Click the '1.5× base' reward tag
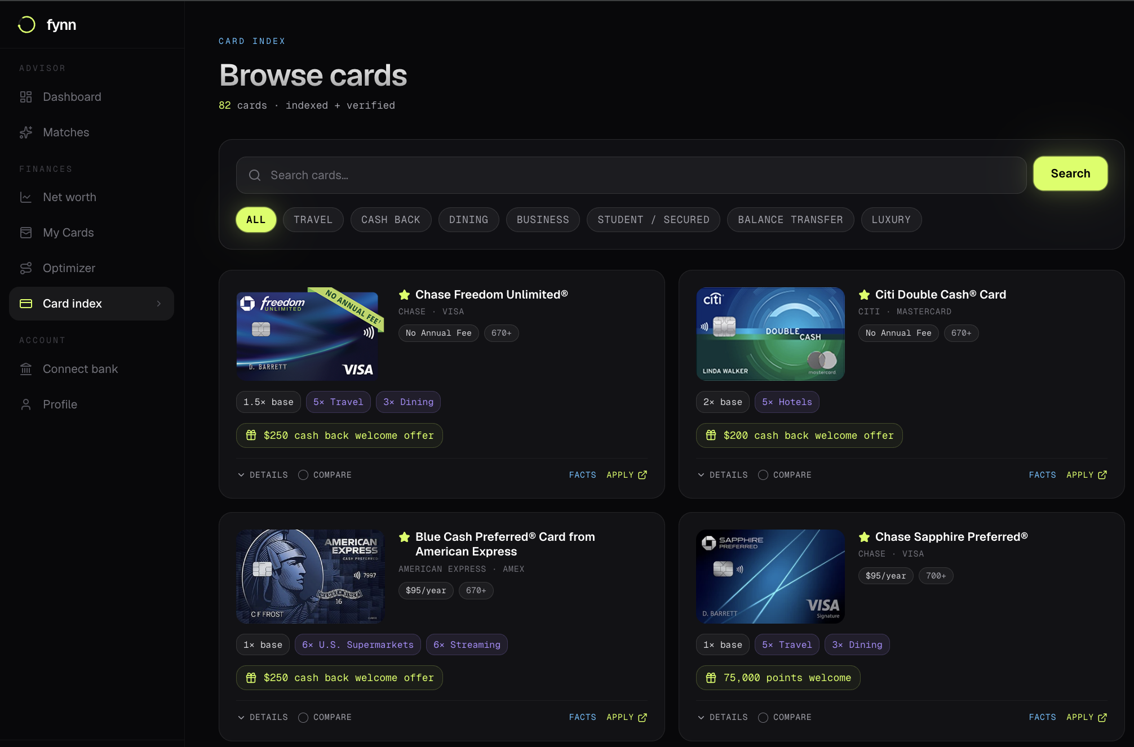Image resolution: width=1134 pixels, height=747 pixels. [268, 402]
